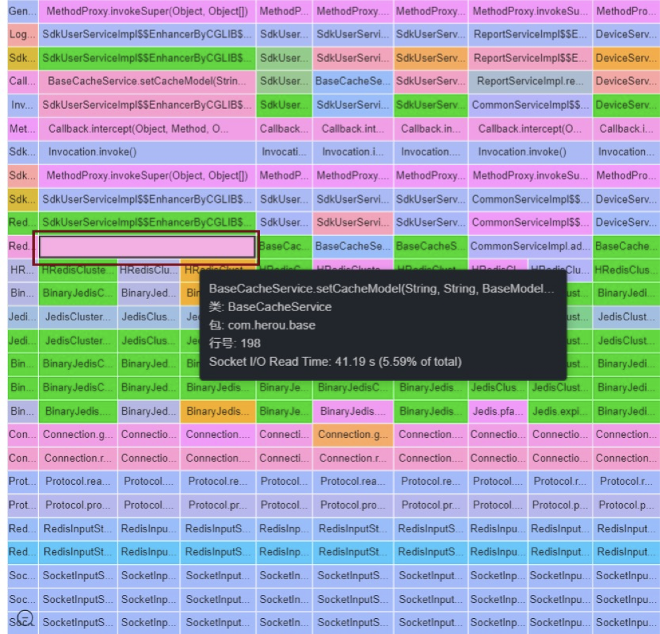Click the orange SdkUserServ... frame

(430, 58)
